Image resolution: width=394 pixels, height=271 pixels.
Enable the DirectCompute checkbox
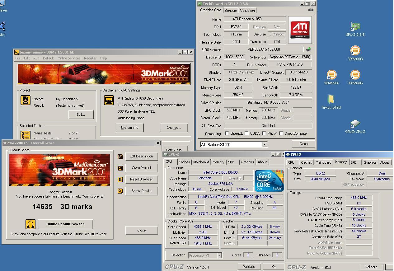coord(281,133)
